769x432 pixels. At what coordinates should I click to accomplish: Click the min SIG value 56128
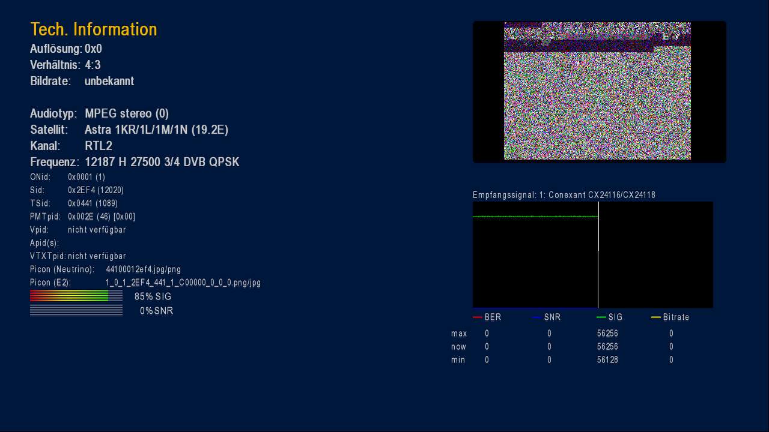pos(607,360)
